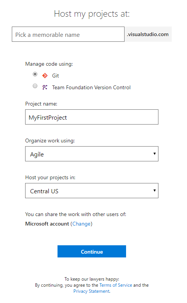
Task: Click the blue Continue button
Action: tap(92, 251)
